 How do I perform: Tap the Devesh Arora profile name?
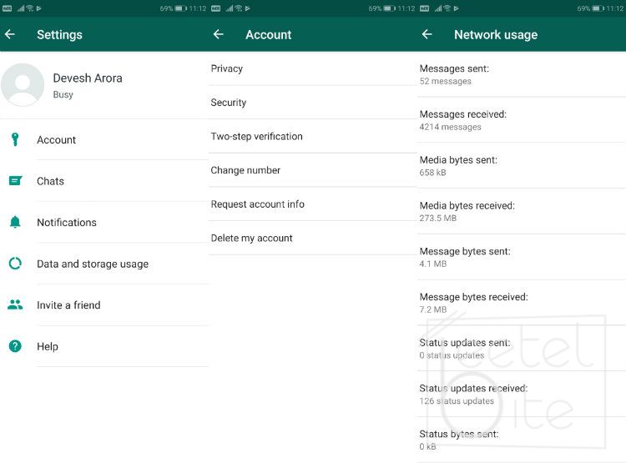click(x=88, y=78)
